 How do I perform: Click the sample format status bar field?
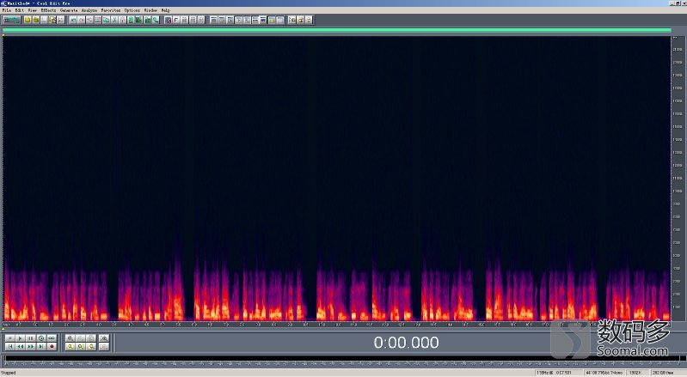[604, 373]
